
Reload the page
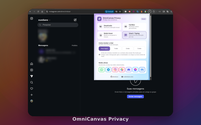pyautogui.click(x=38, y=12)
